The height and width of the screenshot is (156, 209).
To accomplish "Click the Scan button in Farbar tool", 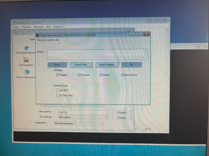I will click(57, 64).
